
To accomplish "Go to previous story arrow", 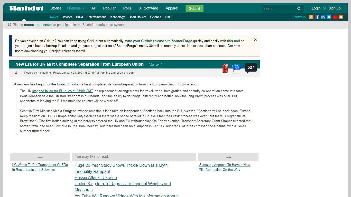I will click(x=40, y=157).
